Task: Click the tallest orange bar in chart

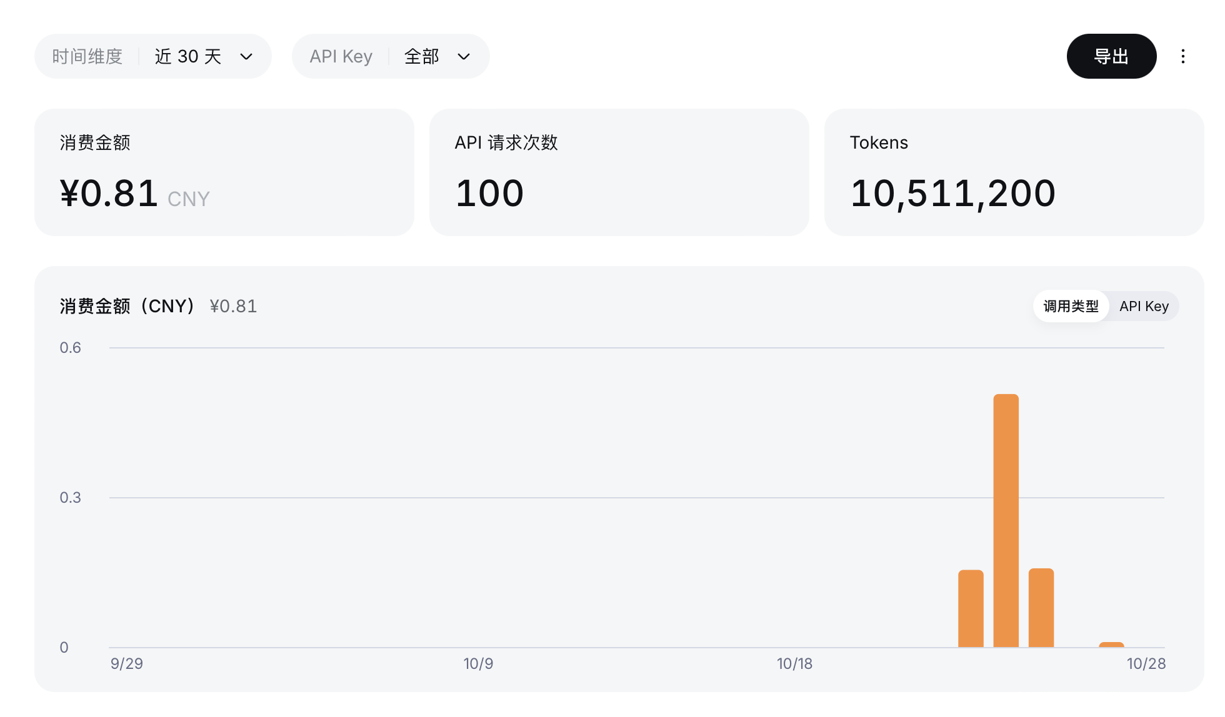Action: coord(1006,520)
